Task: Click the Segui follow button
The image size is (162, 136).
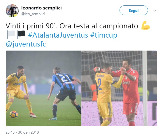Action: click(x=134, y=10)
